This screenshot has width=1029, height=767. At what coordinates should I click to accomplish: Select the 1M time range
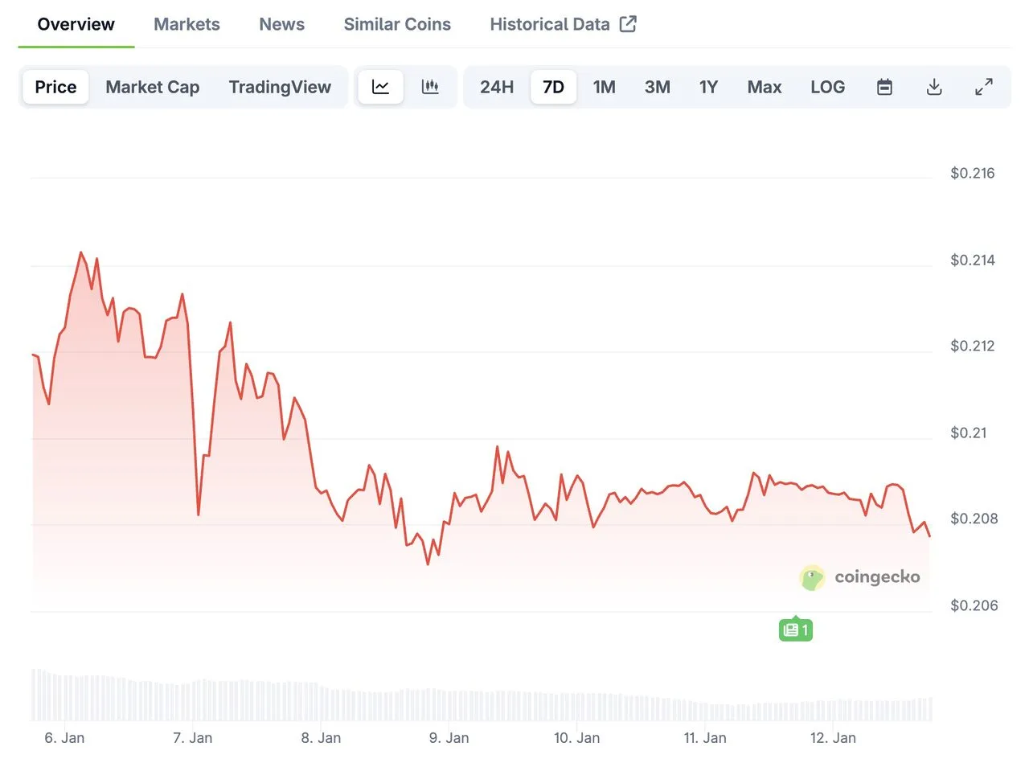(x=604, y=87)
